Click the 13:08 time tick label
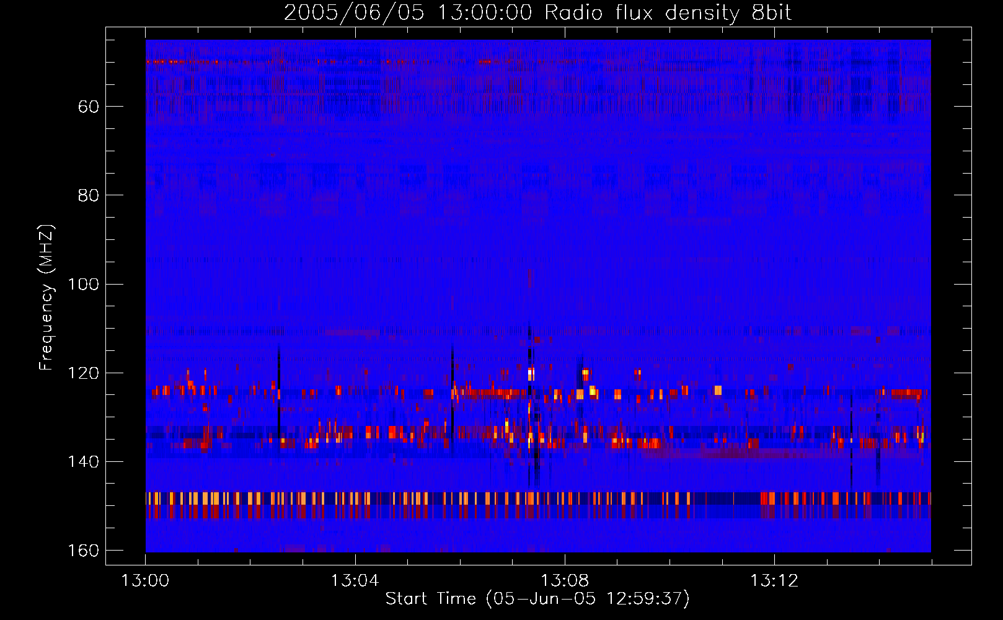This screenshot has height=620, width=1003. 564,581
